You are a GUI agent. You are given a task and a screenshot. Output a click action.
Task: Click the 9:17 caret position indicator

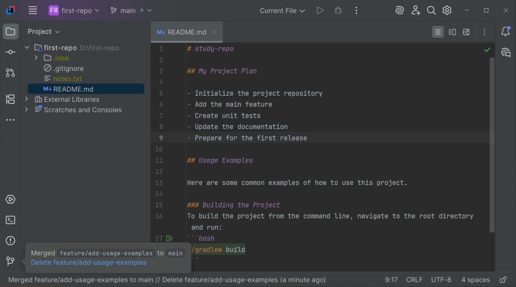pos(391,280)
